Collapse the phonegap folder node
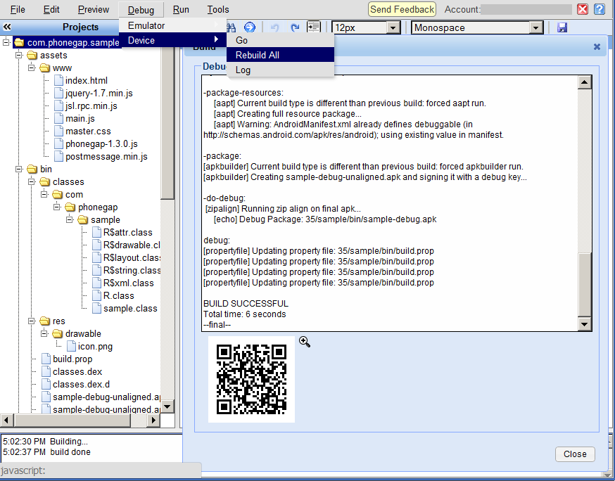This screenshot has width=615, height=481. [x=57, y=207]
